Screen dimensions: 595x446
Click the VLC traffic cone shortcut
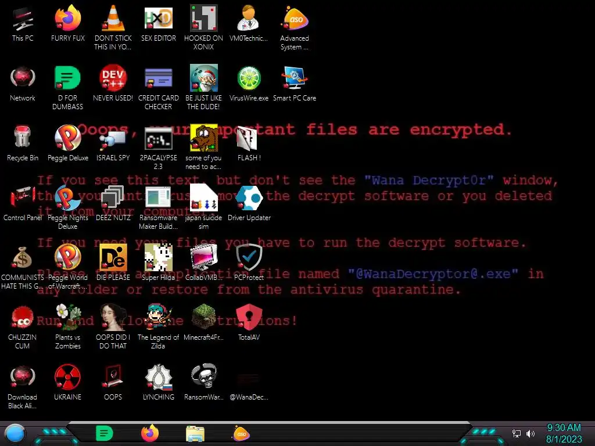click(x=113, y=28)
